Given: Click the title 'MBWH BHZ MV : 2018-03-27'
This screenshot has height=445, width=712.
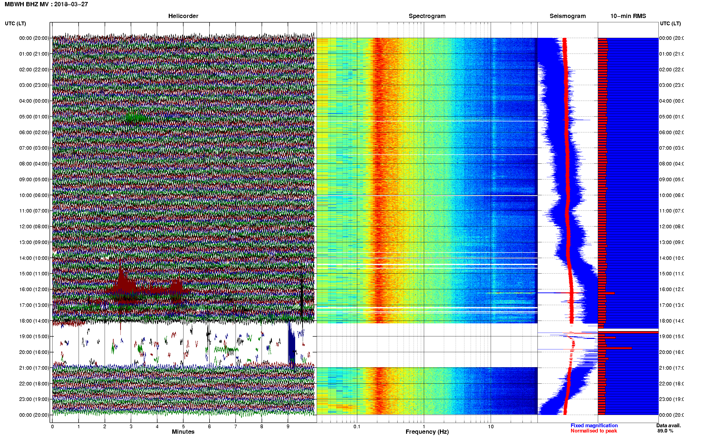Looking at the screenshot, I should (x=46, y=4).
